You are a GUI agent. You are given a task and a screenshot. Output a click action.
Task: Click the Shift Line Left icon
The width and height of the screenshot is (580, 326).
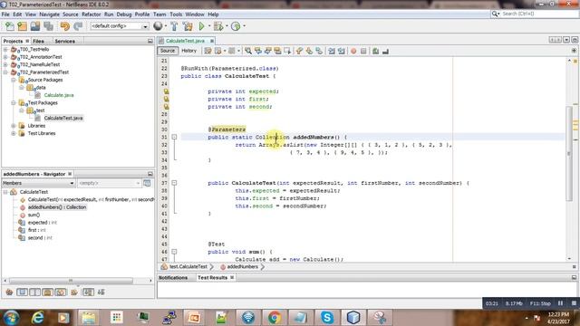(x=332, y=51)
